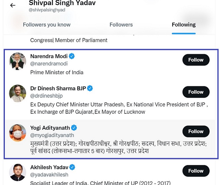Open the @narendramodi handle link
The image size is (223, 185).
[49, 64]
